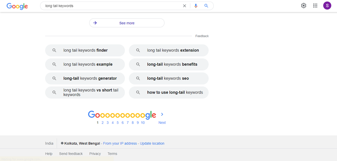
Task: Open the purple S account avatar
Action: click(327, 5)
